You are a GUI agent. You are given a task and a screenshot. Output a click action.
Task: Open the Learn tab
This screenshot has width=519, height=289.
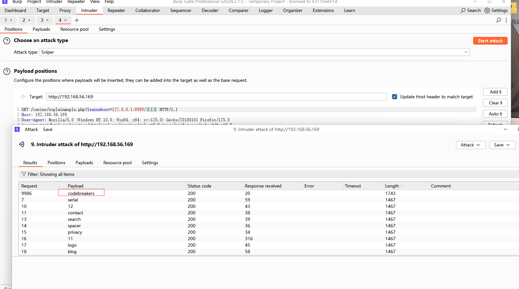click(349, 10)
